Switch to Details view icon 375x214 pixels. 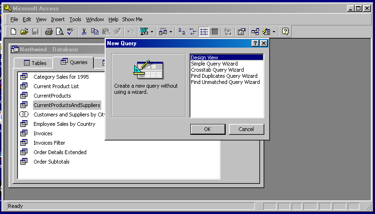pos(215,32)
